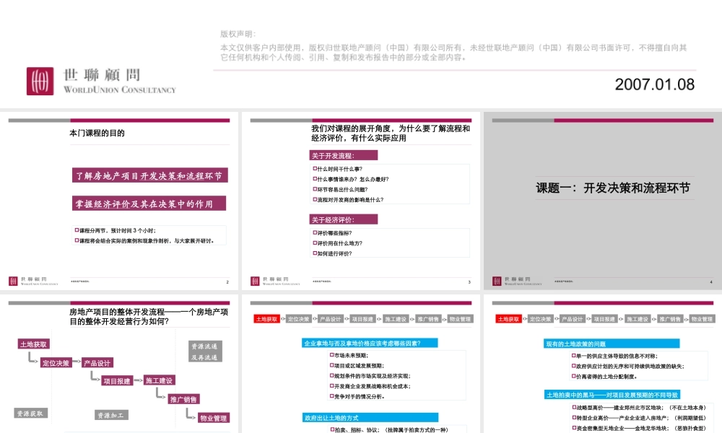The image size is (722, 433).
Task: Click 项目报建 box in the flowchart slide
Action: click(x=117, y=381)
